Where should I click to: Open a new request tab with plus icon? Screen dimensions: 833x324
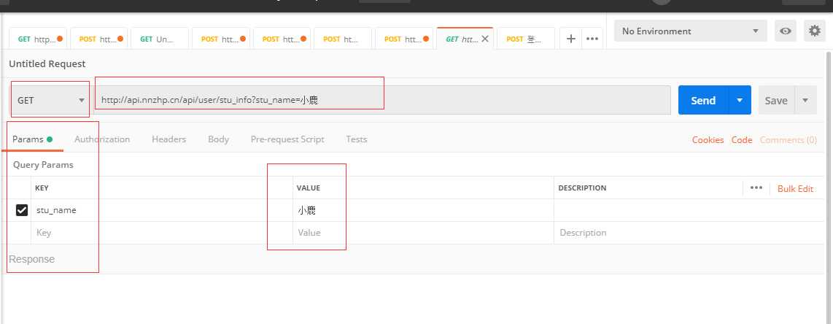571,39
